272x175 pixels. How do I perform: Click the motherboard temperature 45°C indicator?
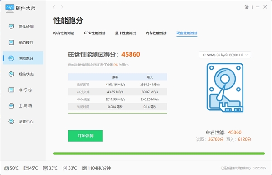pos(31,168)
